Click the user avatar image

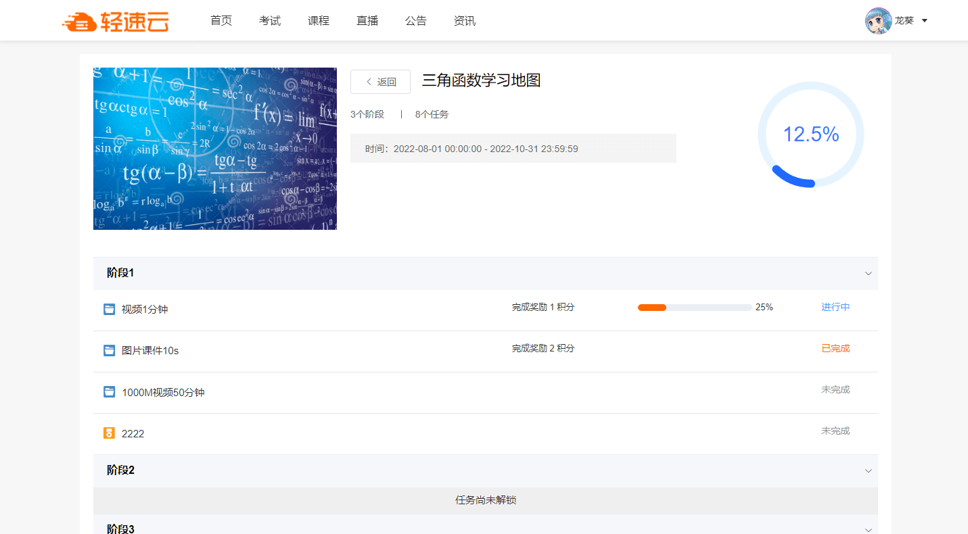pyautogui.click(x=879, y=21)
